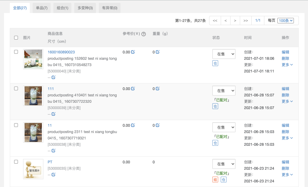Open the 多变种(3) tab
The image size is (308, 187).
click(x=85, y=8)
